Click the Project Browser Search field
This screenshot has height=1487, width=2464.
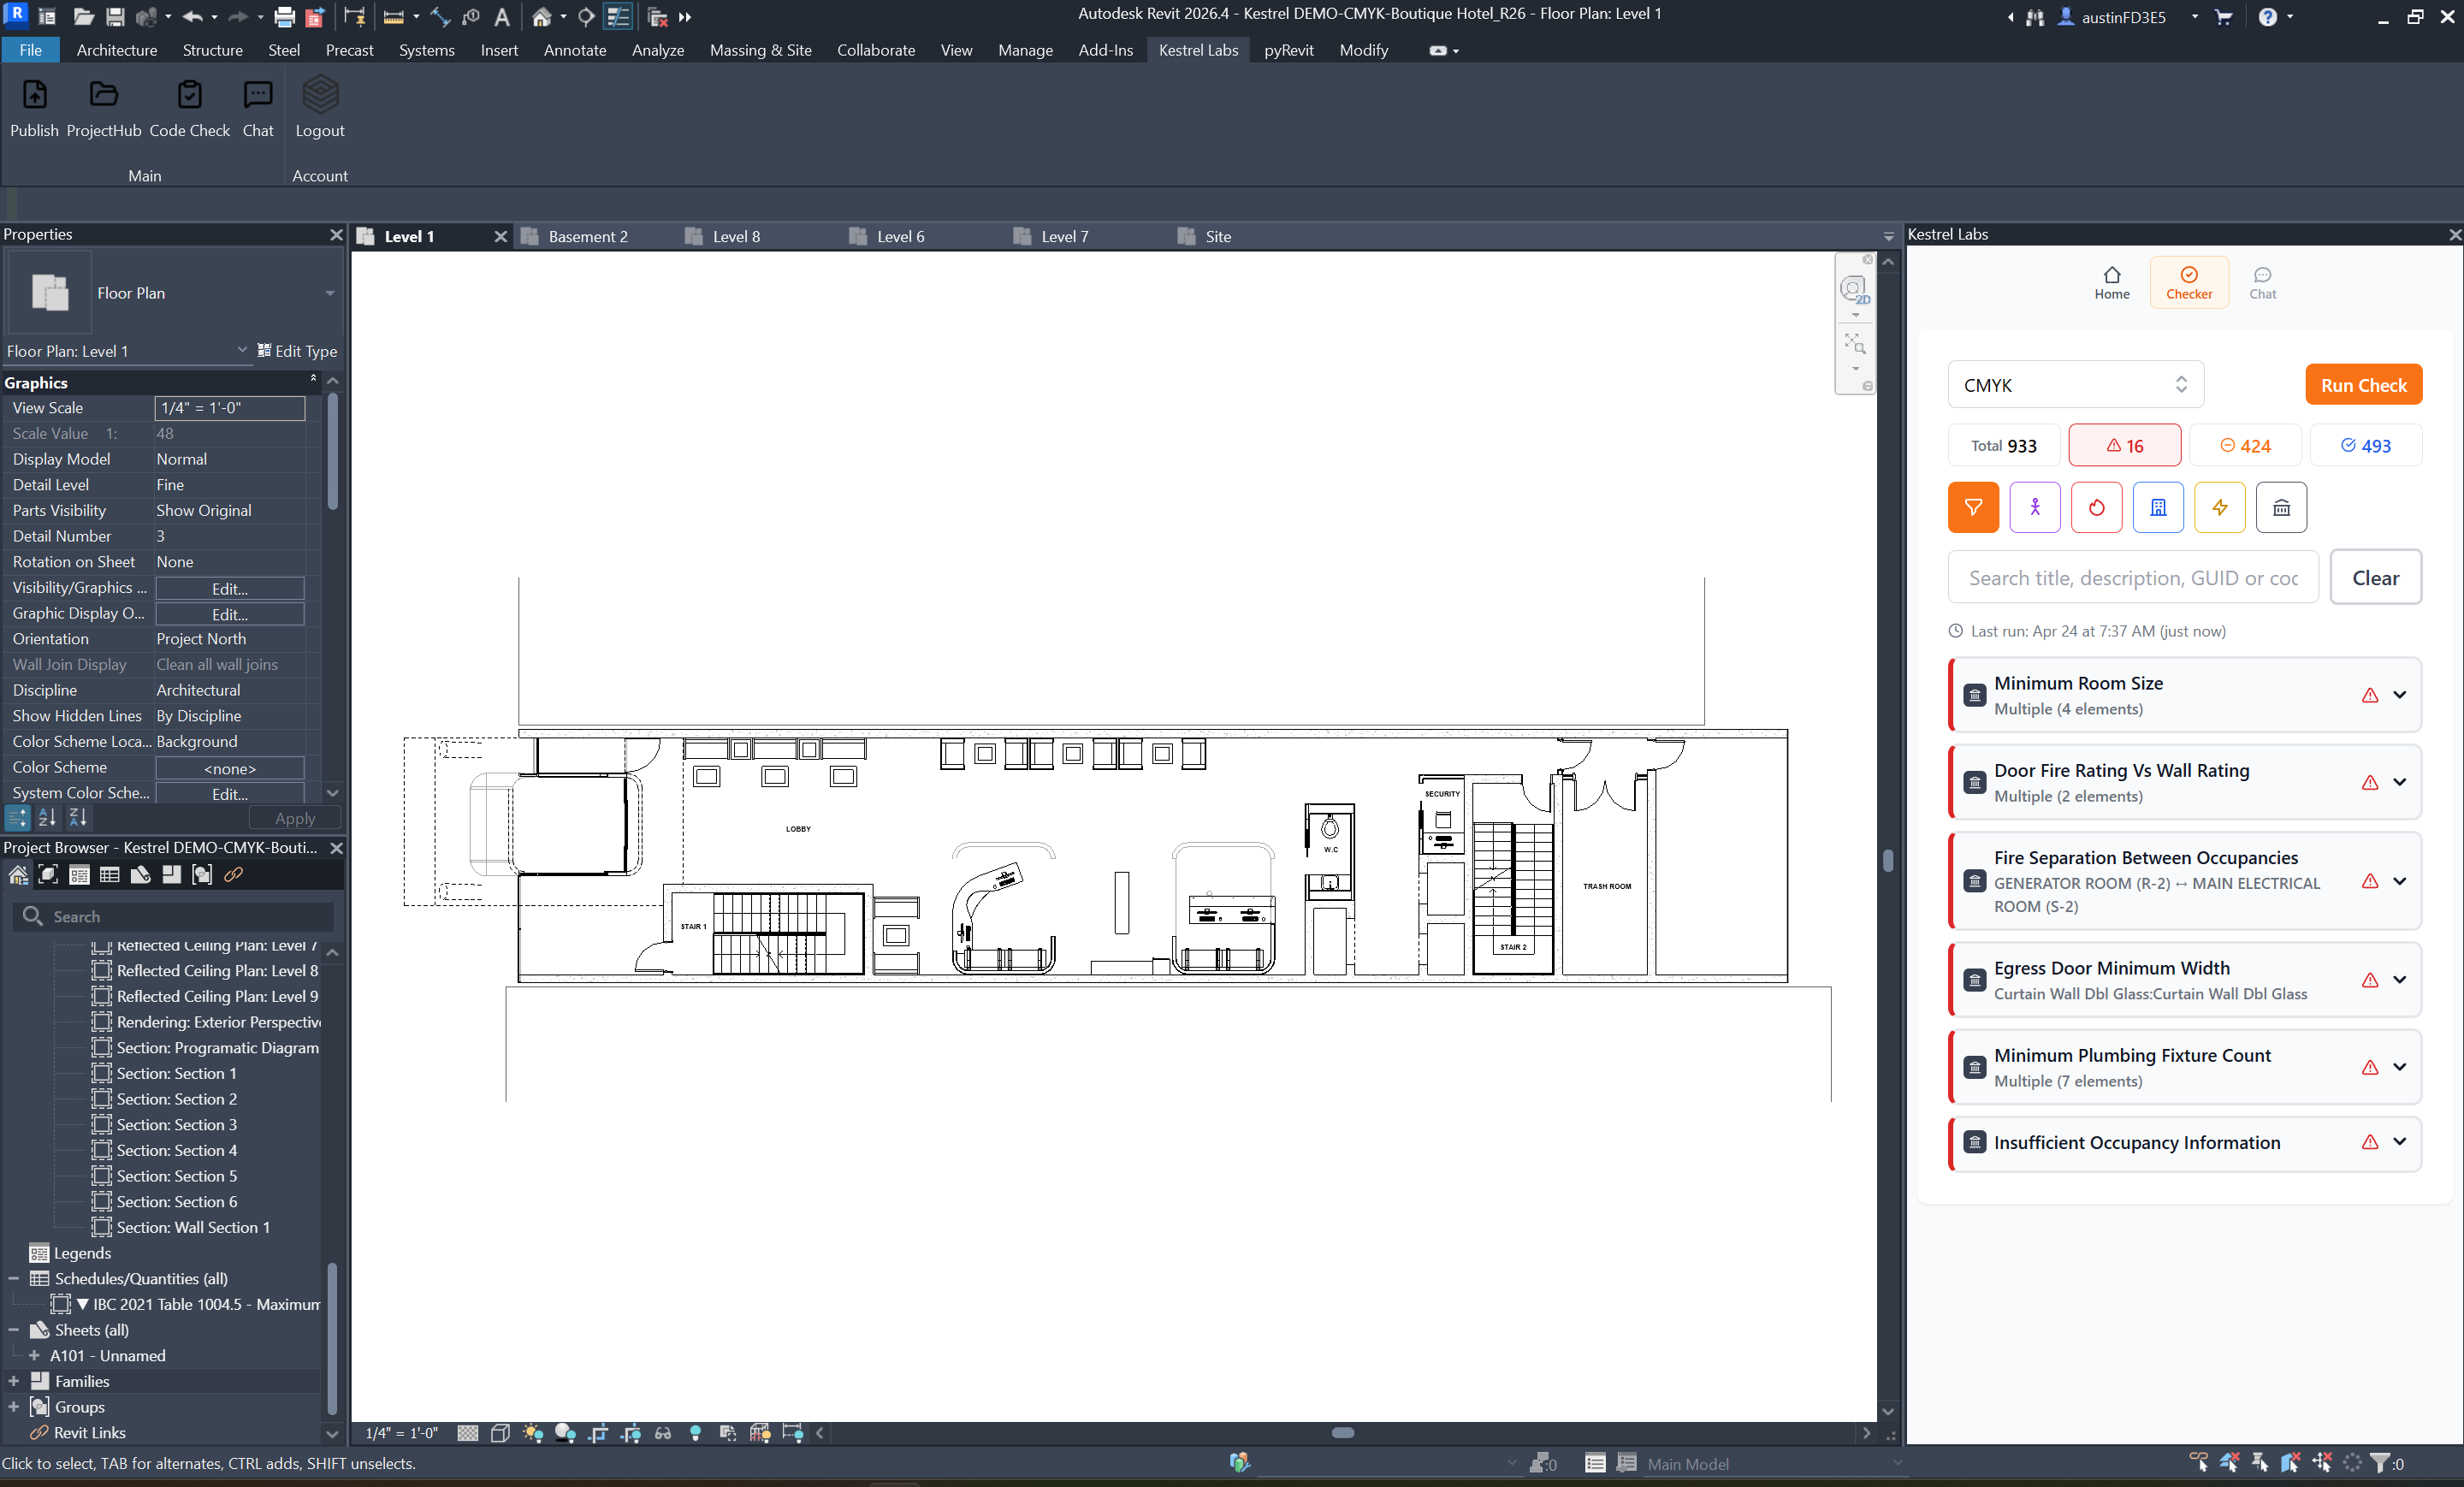tap(174, 916)
